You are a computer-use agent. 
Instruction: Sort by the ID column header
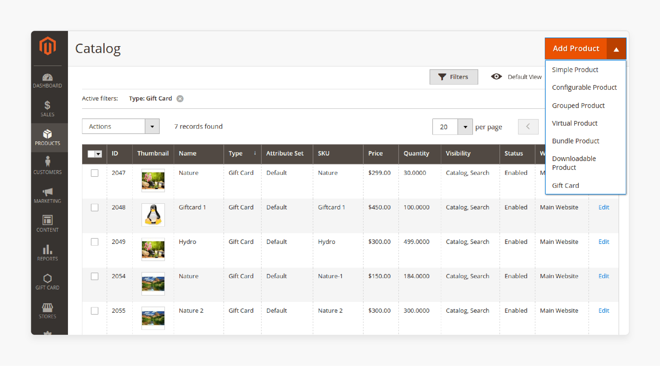click(x=119, y=154)
